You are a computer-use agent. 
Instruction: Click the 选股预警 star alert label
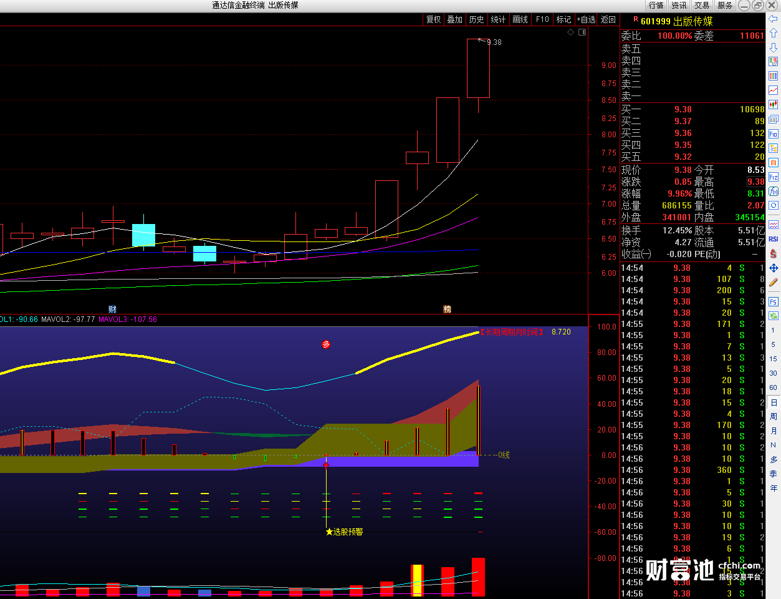click(x=344, y=532)
